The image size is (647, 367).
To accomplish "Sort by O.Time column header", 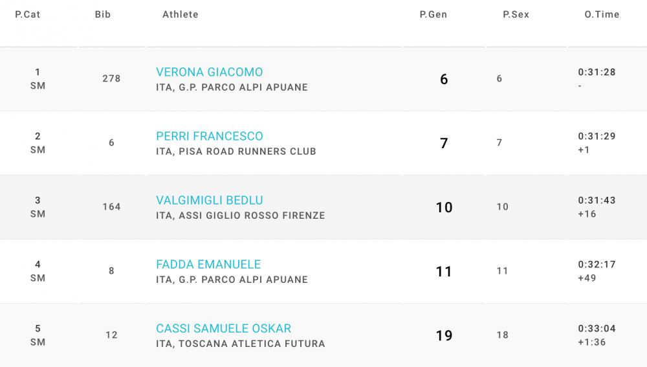I will [x=602, y=14].
